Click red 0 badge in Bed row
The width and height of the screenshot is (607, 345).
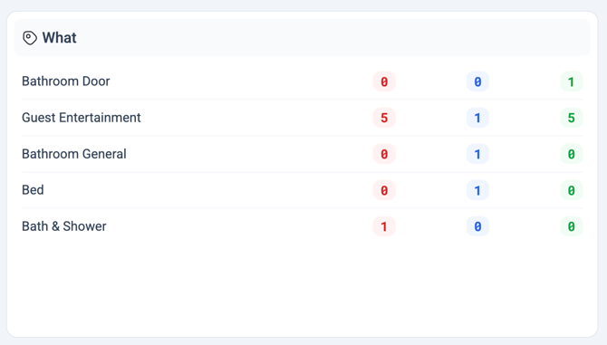[384, 190]
